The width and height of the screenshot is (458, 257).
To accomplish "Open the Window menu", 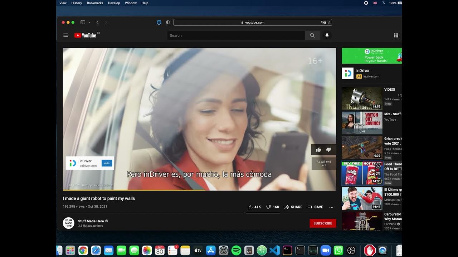I will tap(131, 3).
